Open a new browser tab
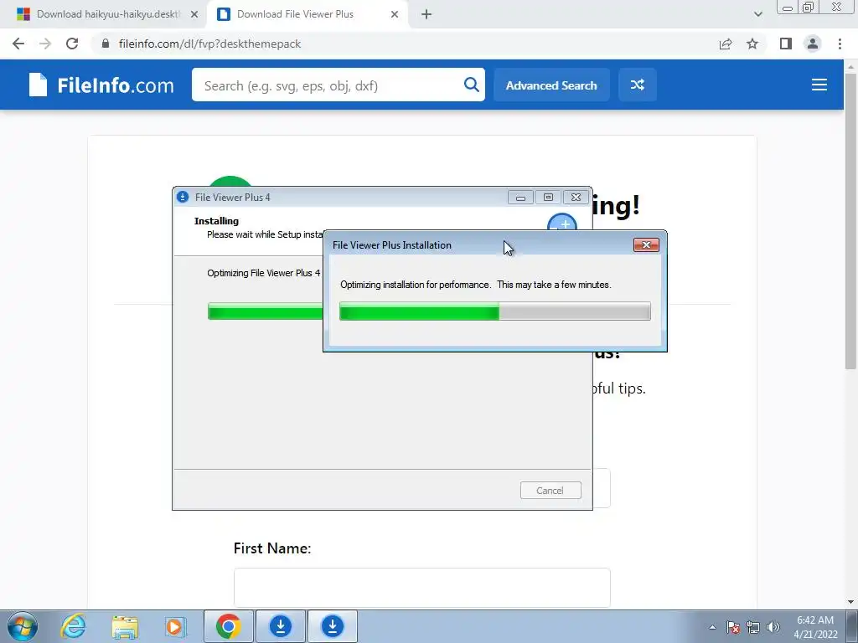 [426, 14]
